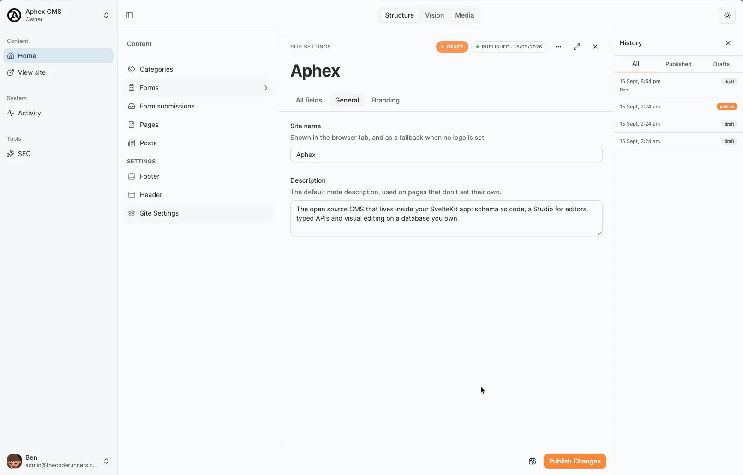The image size is (743, 475).
Task: Expand the editor to fullscreen
Action: [577, 47]
